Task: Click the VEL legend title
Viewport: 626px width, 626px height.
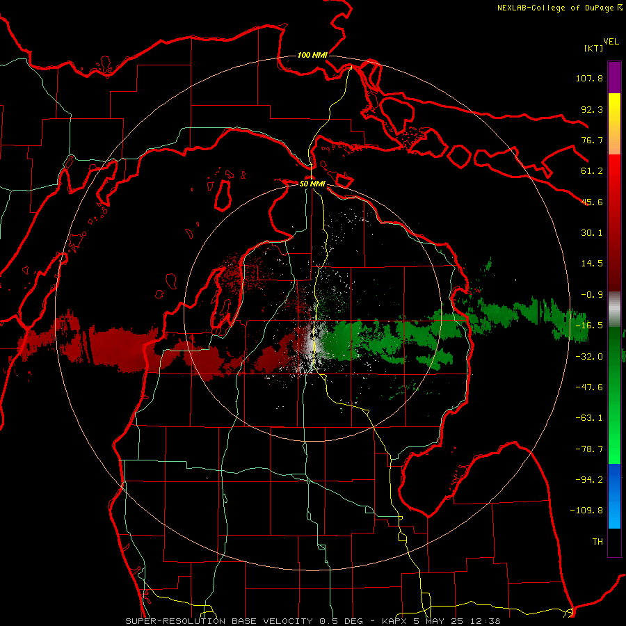Action: [x=611, y=42]
